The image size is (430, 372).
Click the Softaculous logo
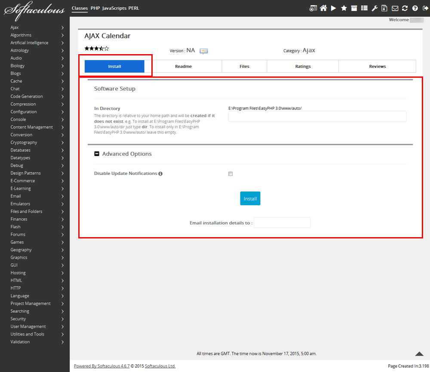tap(34, 10)
